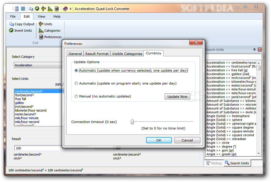
Task: Click the search list scrollbar thumb
Action: [259, 68]
